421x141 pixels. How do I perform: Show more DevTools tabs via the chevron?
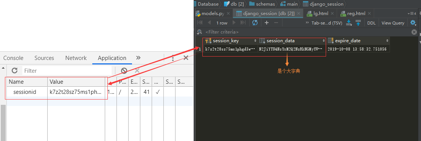[138, 58]
